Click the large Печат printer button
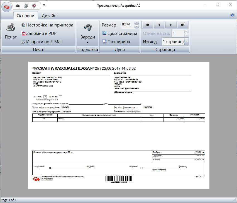 (x=11, y=32)
